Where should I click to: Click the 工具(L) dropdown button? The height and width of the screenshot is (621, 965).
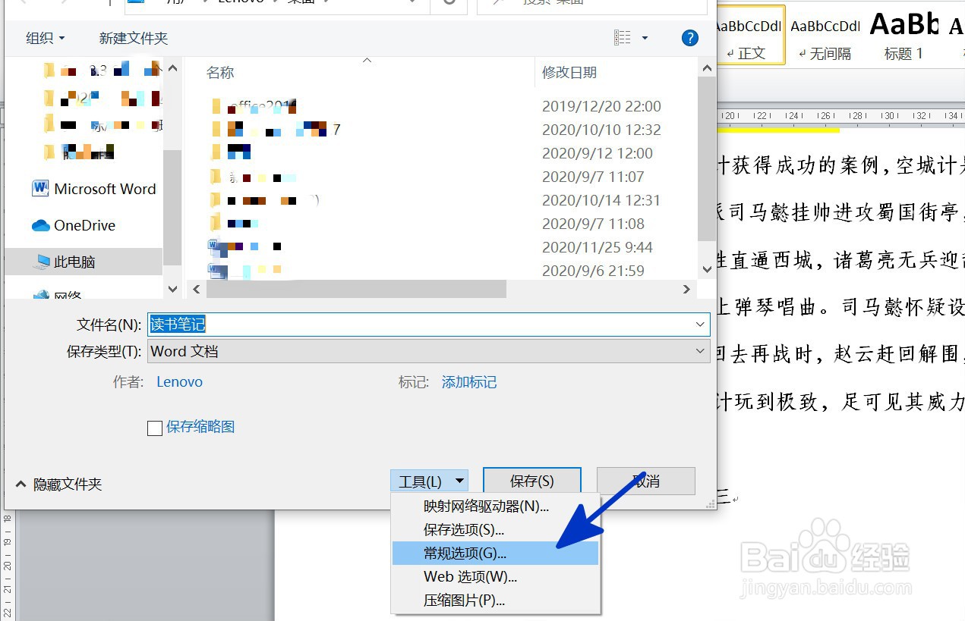point(430,481)
